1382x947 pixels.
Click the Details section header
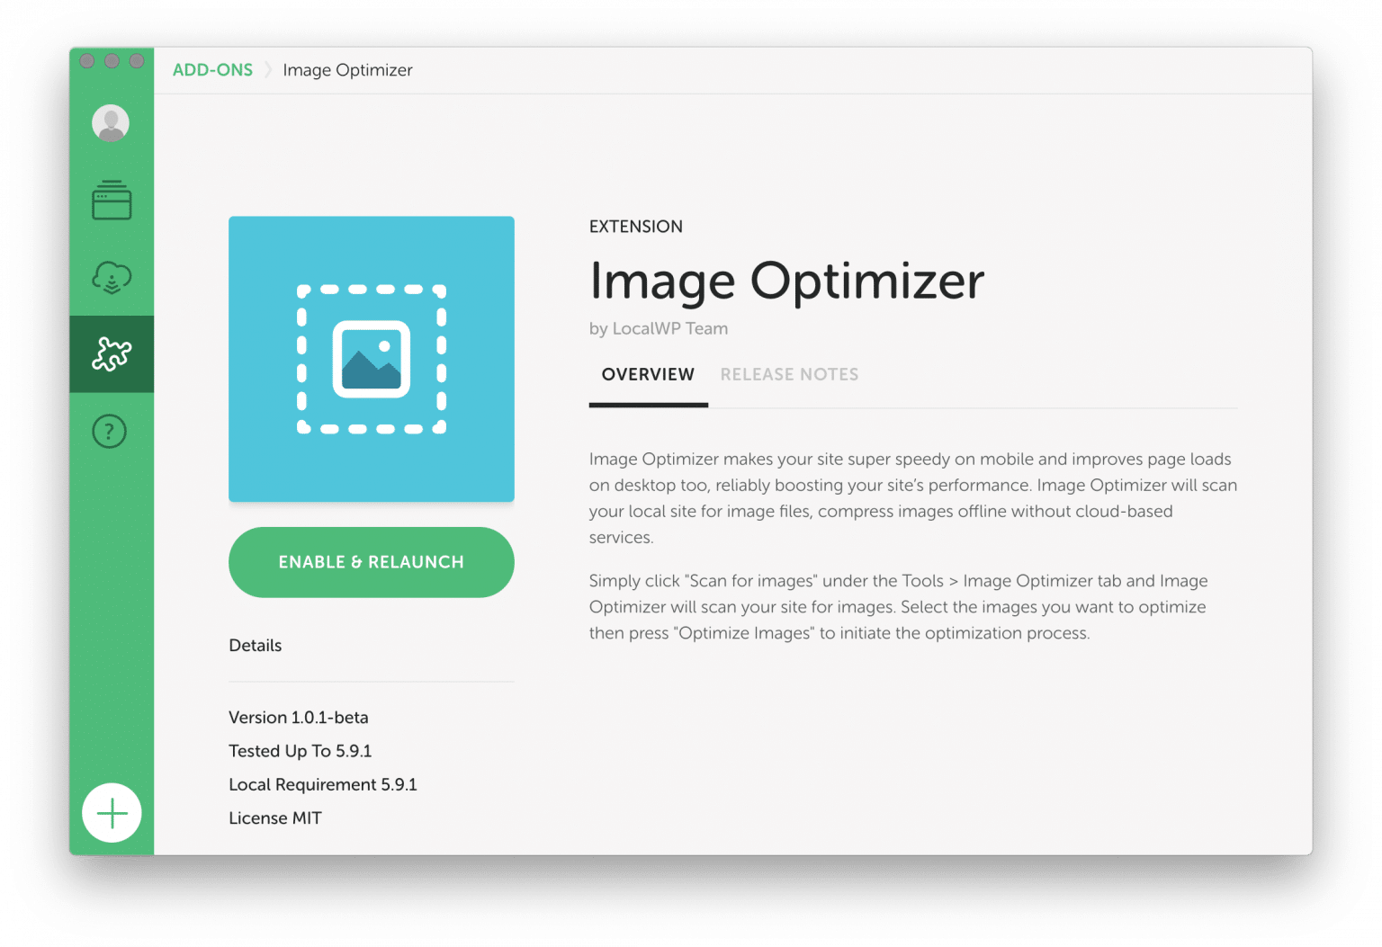pyautogui.click(x=255, y=645)
